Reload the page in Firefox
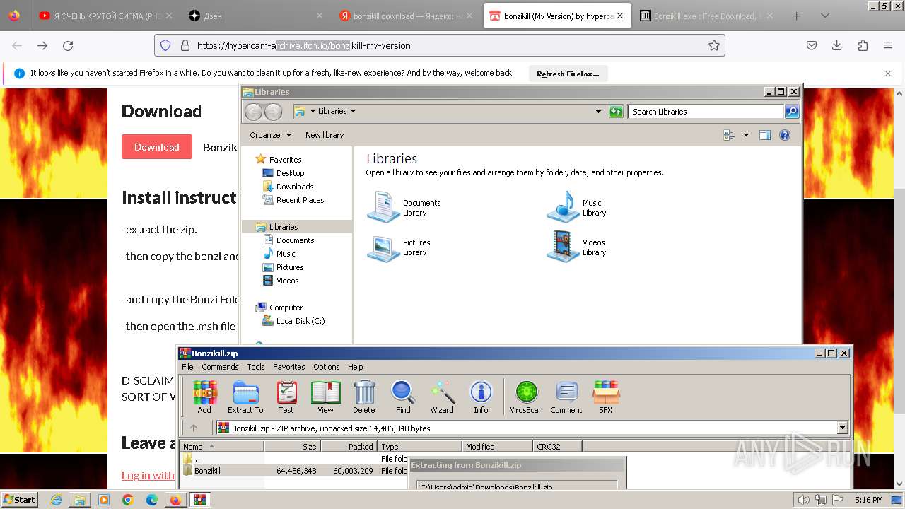This screenshot has width=905, height=509. click(68, 45)
